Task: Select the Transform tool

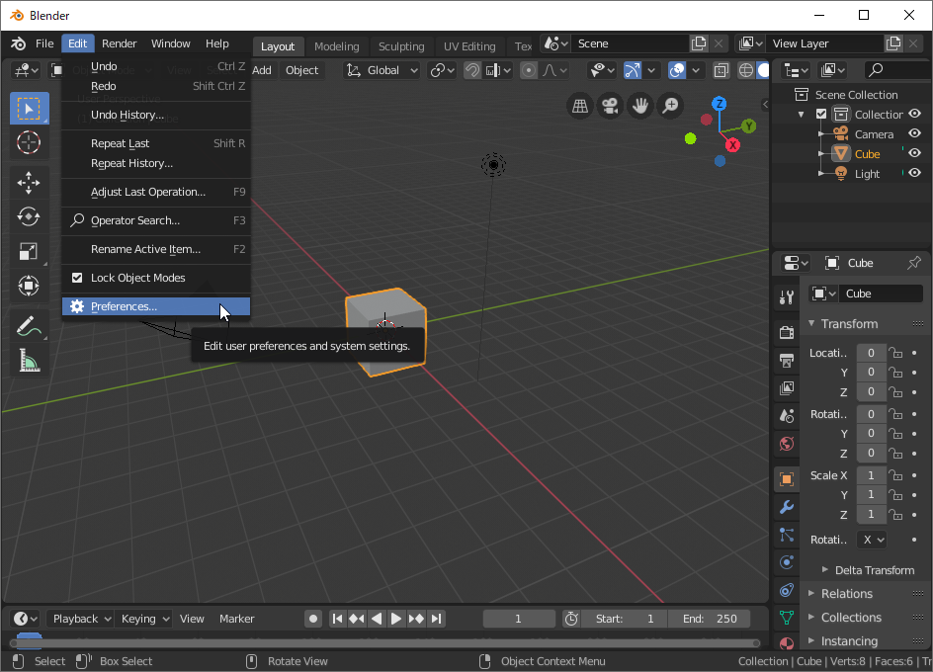Action: [30, 286]
